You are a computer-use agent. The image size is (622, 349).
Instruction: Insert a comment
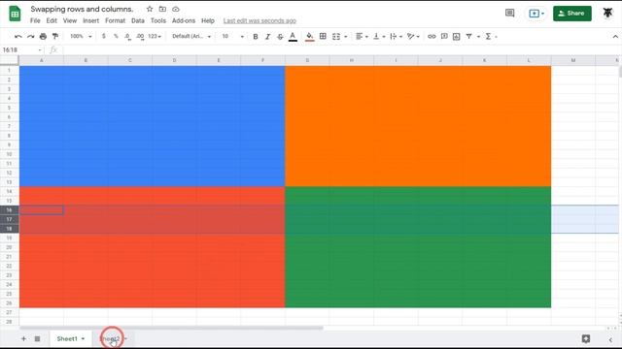[444, 37]
